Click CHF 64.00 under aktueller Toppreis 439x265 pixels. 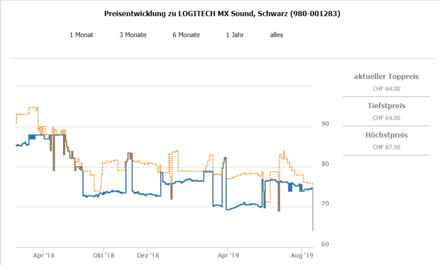(386, 89)
